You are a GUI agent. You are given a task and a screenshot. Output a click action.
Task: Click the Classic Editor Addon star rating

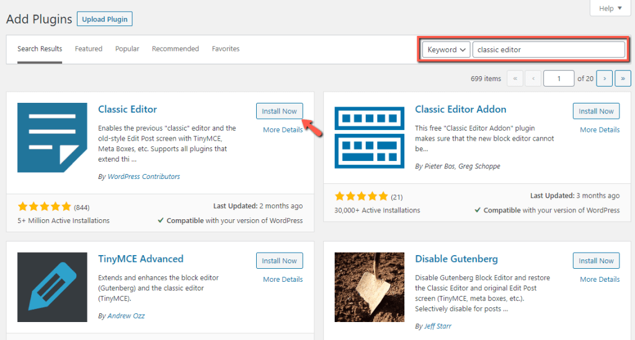click(362, 196)
